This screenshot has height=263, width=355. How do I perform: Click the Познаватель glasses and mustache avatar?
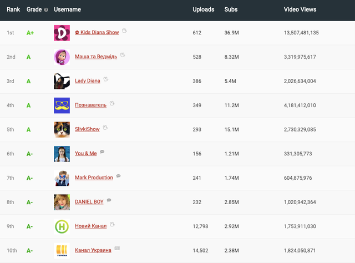point(62,105)
